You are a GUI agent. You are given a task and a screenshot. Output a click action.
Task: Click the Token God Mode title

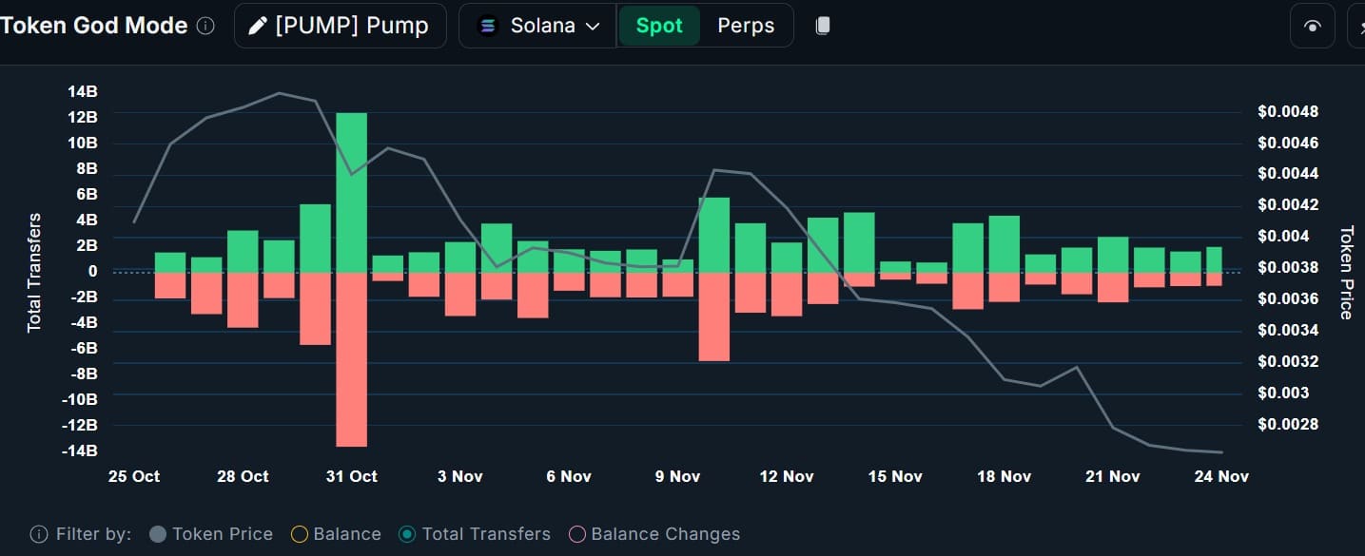point(94,26)
